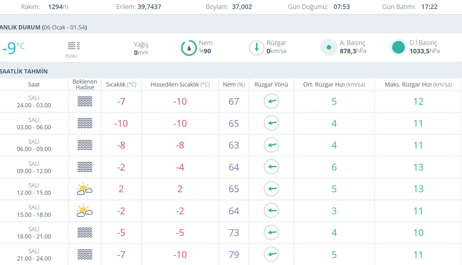Click the SAATLİK TAHMİN section heading
This screenshot has height=265, width=462.
24,71
